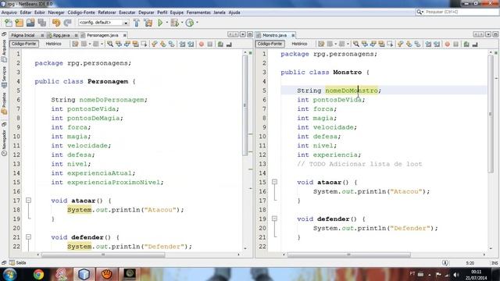Stop macro recording in Monstro editor toolbar
The height and width of the screenshot is (281, 500).
coord(456,44)
